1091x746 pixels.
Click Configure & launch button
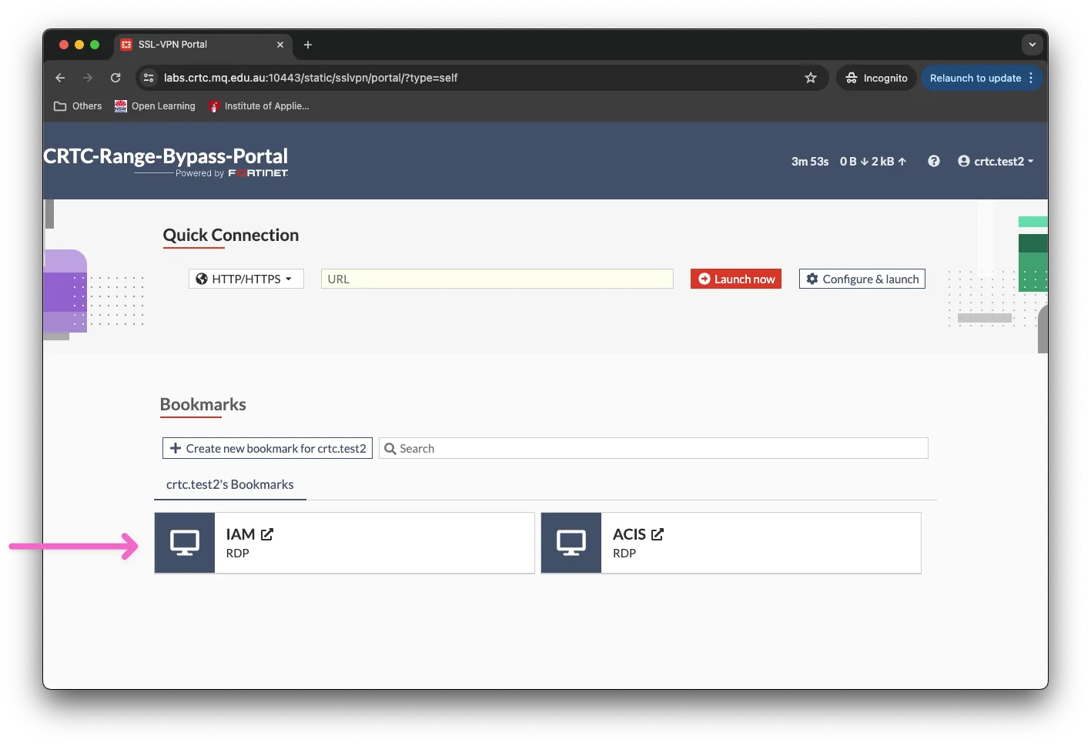click(862, 279)
